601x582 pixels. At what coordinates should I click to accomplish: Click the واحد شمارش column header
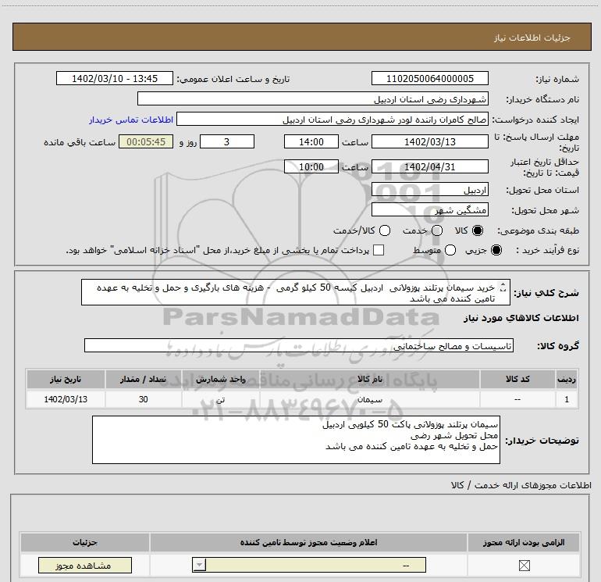pyautogui.click(x=221, y=379)
